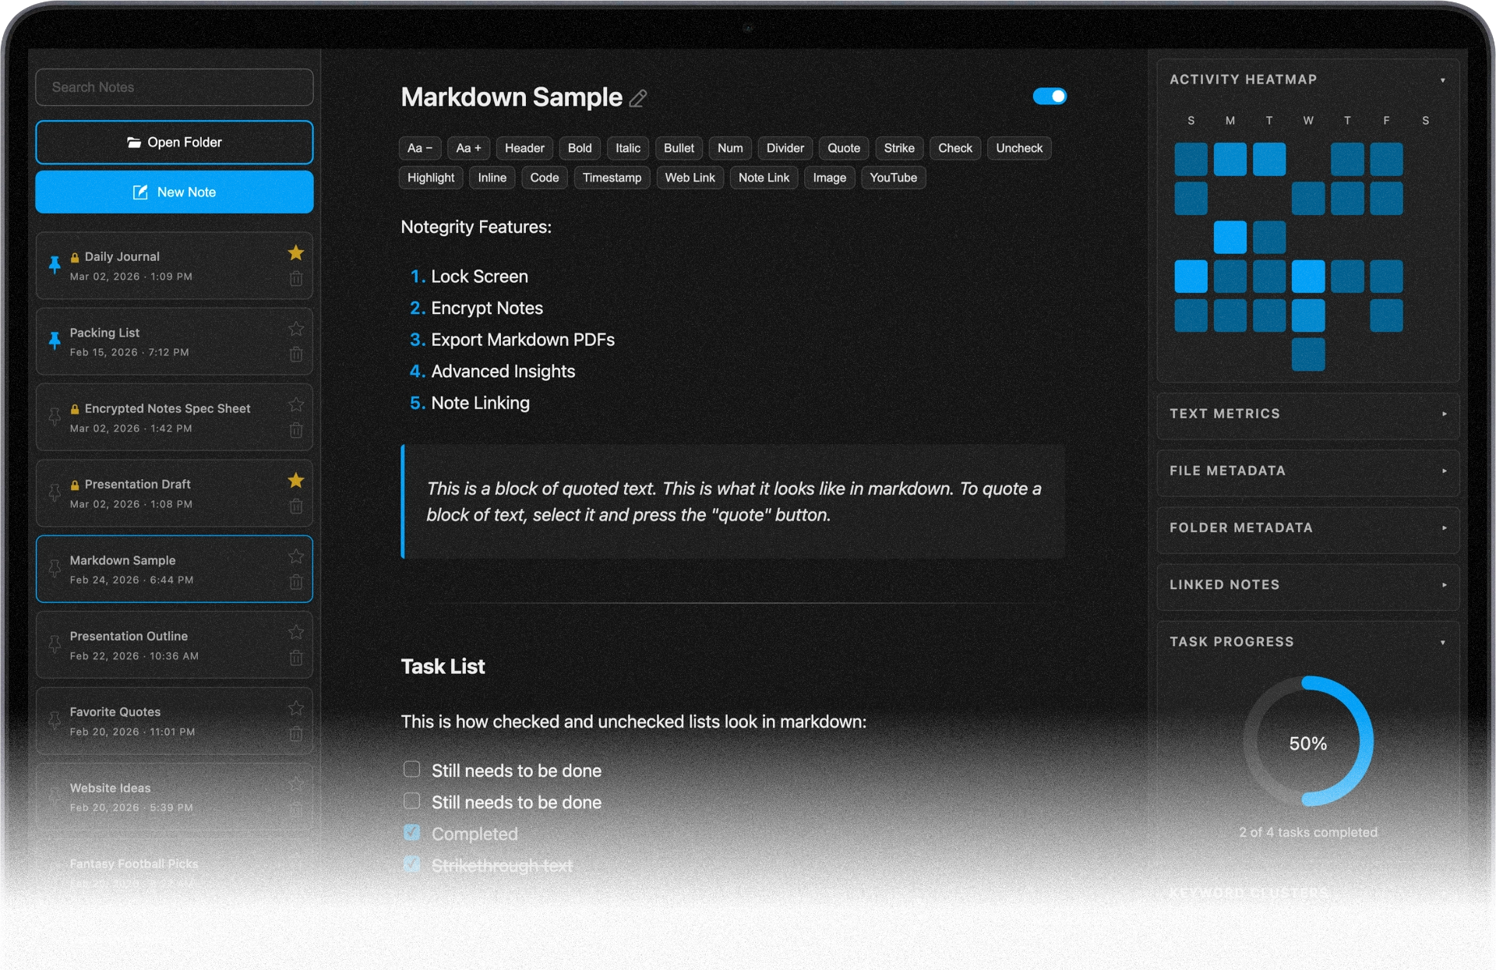The width and height of the screenshot is (1496, 970).
Task: Uncheck the Completed task checkbox
Action: (411, 832)
